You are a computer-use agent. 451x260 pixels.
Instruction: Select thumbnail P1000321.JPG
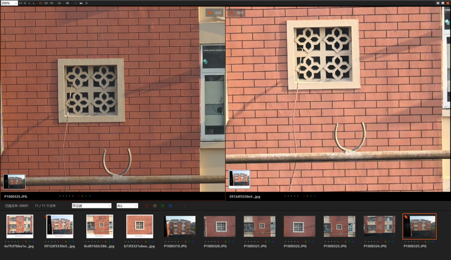pyautogui.click(x=259, y=226)
